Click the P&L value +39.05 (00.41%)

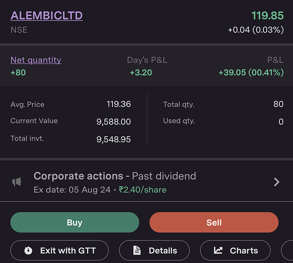click(251, 73)
